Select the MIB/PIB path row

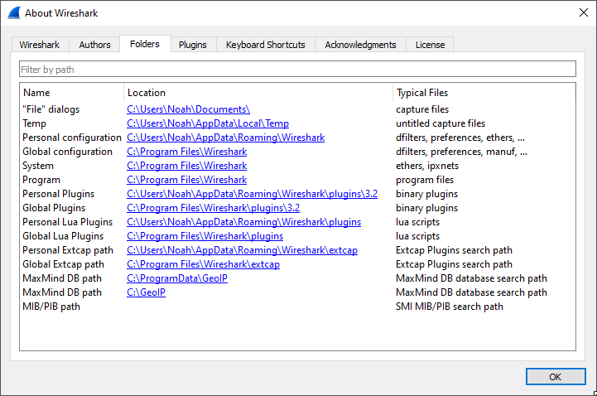click(x=297, y=307)
